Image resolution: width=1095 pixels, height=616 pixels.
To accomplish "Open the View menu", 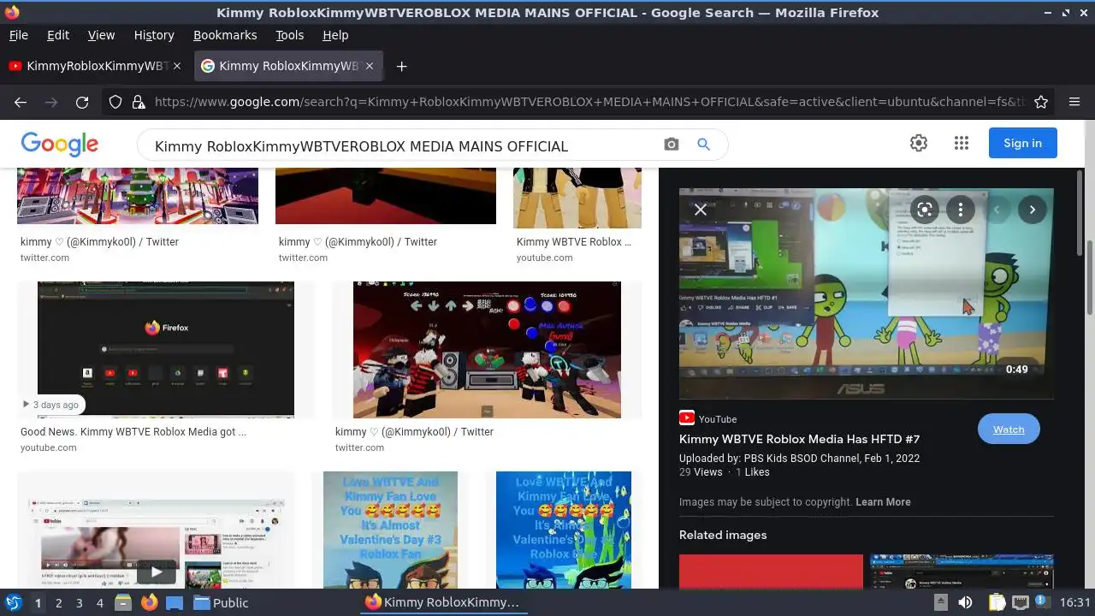I will coord(101,35).
